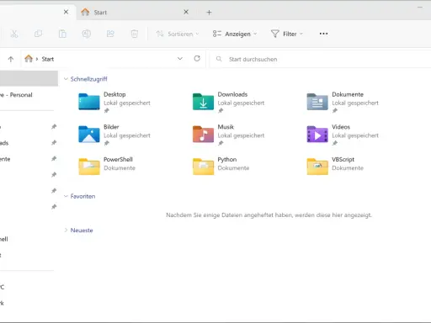Select the Python folder icon
The height and width of the screenshot is (323, 431).
point(203,167)
